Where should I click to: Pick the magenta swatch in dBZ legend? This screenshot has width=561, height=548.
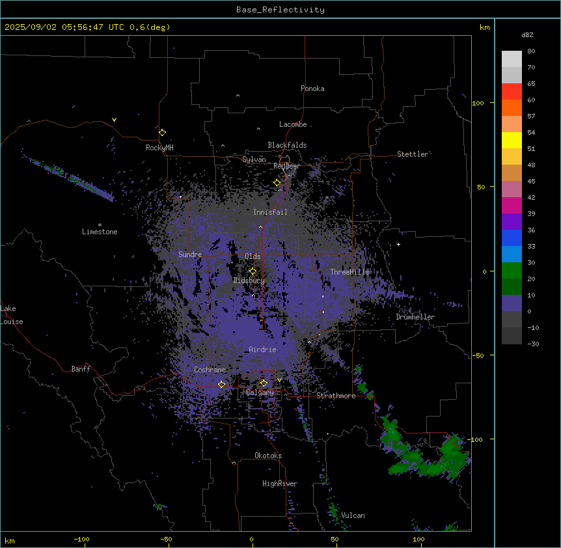(512, 205)
